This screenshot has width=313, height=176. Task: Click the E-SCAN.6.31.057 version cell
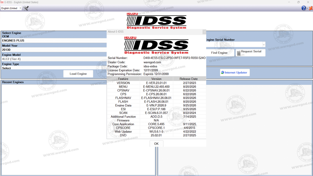156,113
